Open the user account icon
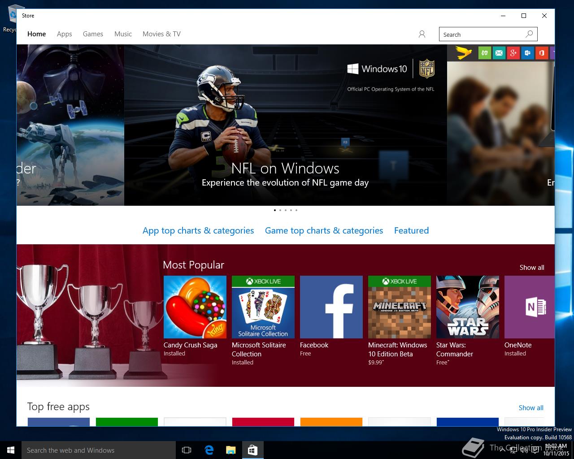The width and height of the screenshot is (574, 459). pyautogui.click(x=422, y=34)
